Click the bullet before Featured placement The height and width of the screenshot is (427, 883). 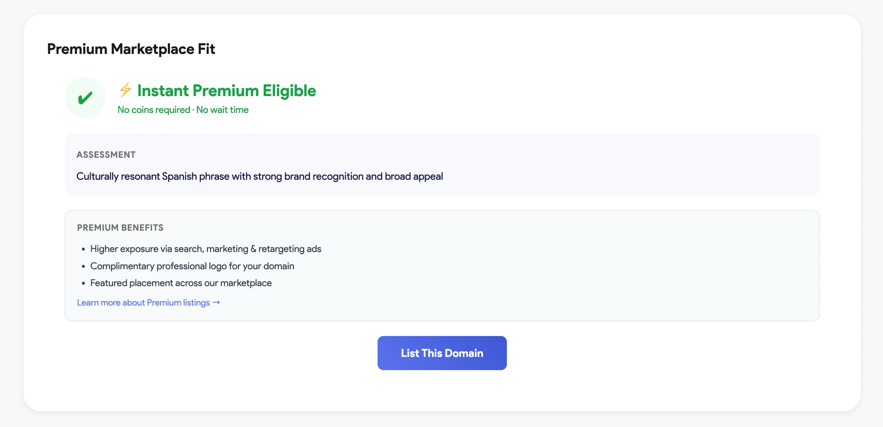[x=83, y=284]
